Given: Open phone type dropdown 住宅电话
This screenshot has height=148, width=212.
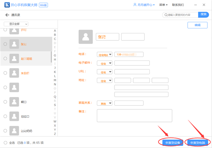Looking at the screenshot, I should coord(105,54).
